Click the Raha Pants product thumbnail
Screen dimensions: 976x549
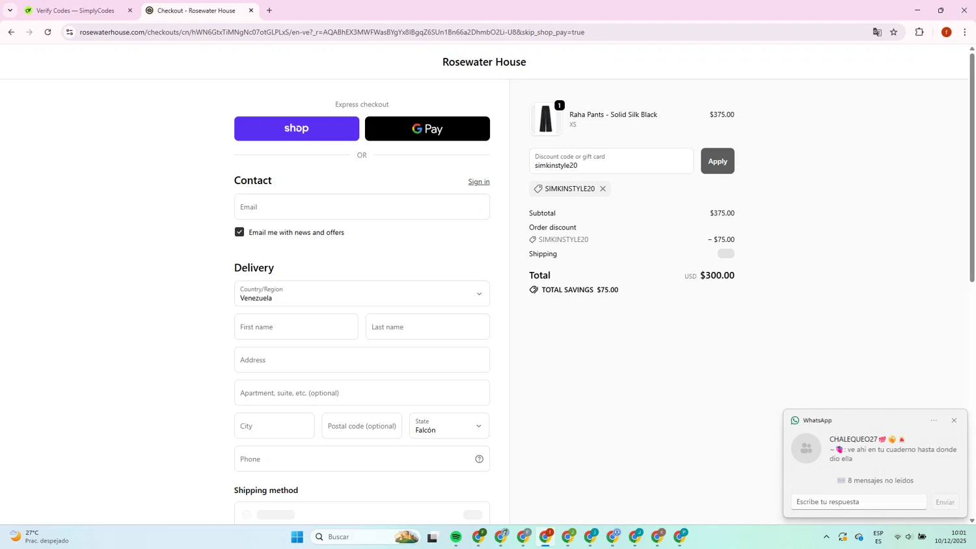pos(545,119)
